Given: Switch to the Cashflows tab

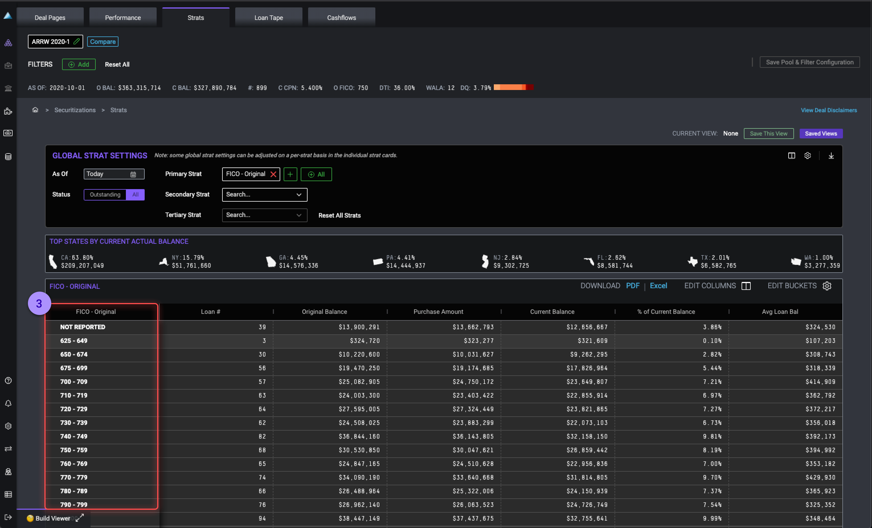Looking at the screenshot, I should tap(341, 18).
